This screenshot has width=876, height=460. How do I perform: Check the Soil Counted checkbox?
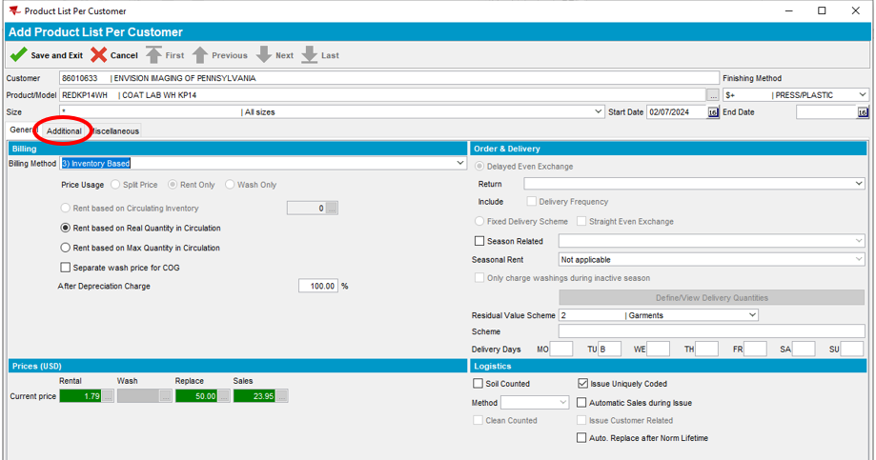click(479, 384)
